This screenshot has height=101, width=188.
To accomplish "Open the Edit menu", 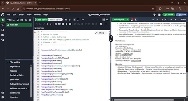I will click(x=14, y=15).
